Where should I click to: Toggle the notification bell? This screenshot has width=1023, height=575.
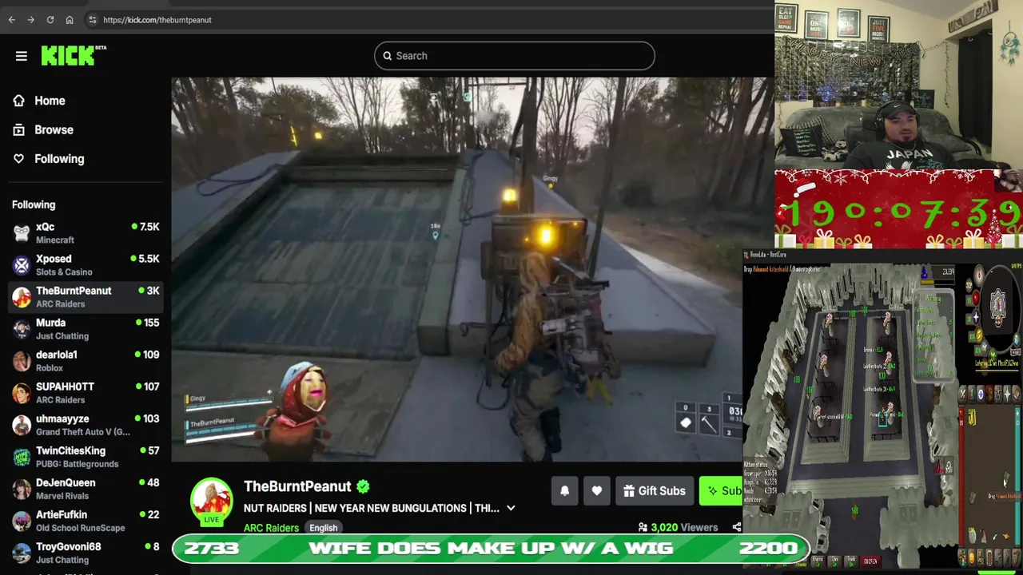point(564,491)
